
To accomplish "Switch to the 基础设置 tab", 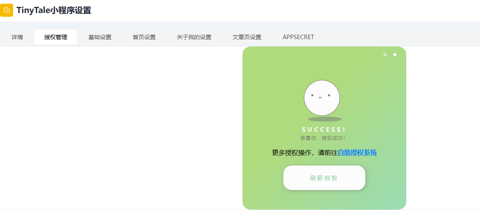I will pyautogui.click(x=100, y=37).
